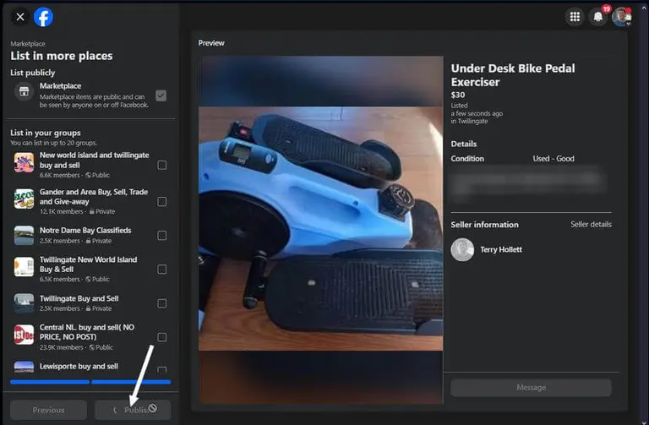Open the apps grid menu icon

[575, 17]
